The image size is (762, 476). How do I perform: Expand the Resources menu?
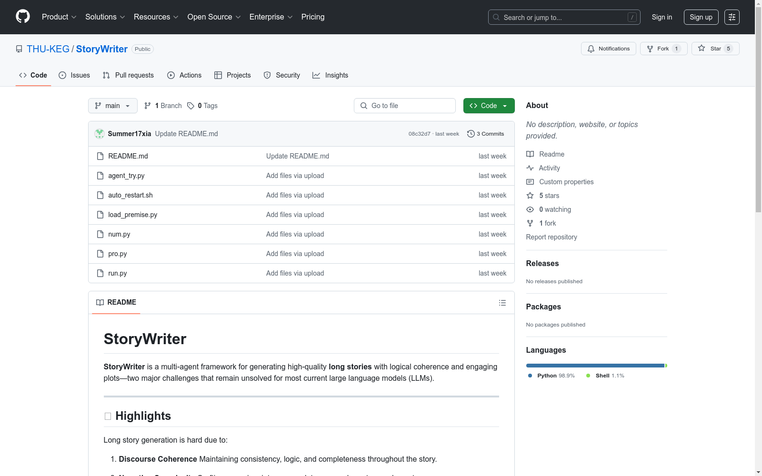pos(156,17)
